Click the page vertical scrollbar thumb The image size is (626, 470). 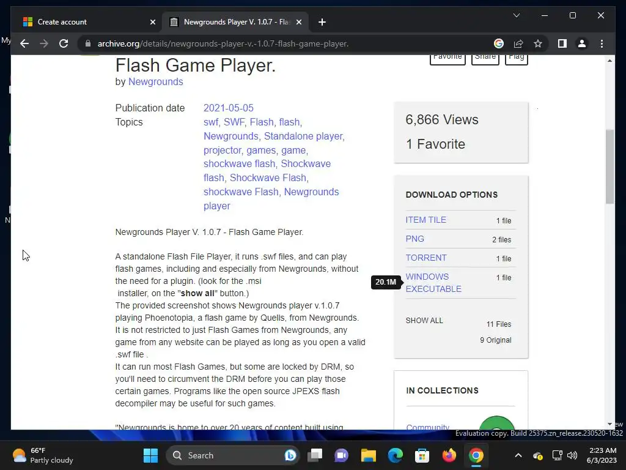coord(609,166)
